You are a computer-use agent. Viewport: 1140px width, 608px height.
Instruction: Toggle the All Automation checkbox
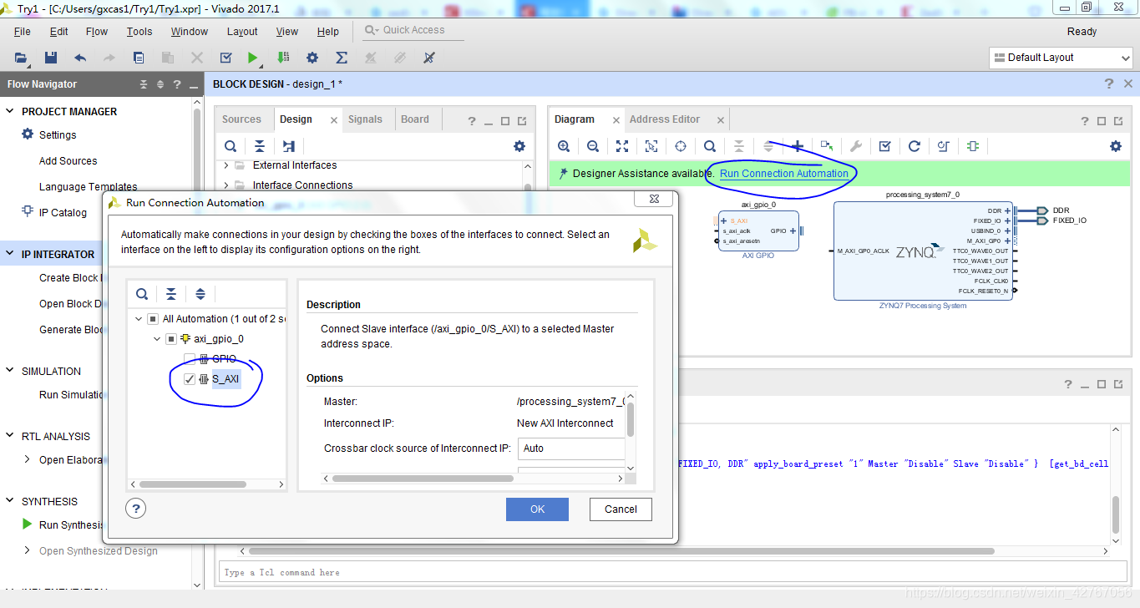(x=153, y=319)
